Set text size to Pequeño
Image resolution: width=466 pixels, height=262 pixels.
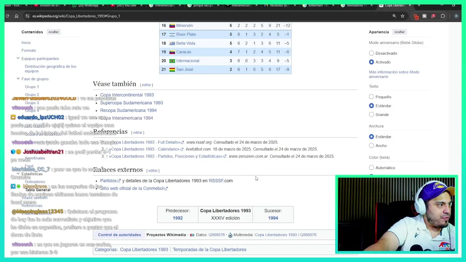[x=371, y=97]
